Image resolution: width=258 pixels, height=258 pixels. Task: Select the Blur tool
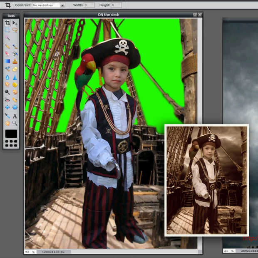click(7, 77)
